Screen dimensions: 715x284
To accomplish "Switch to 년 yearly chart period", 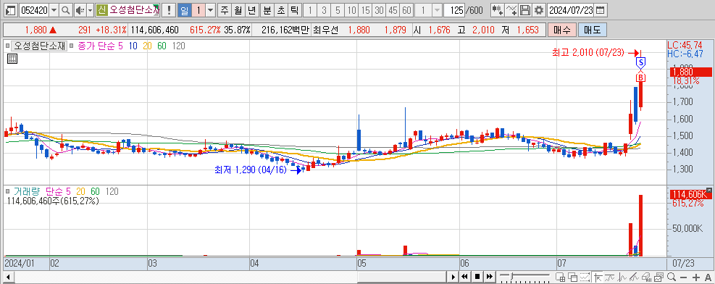I will point(251,10).
